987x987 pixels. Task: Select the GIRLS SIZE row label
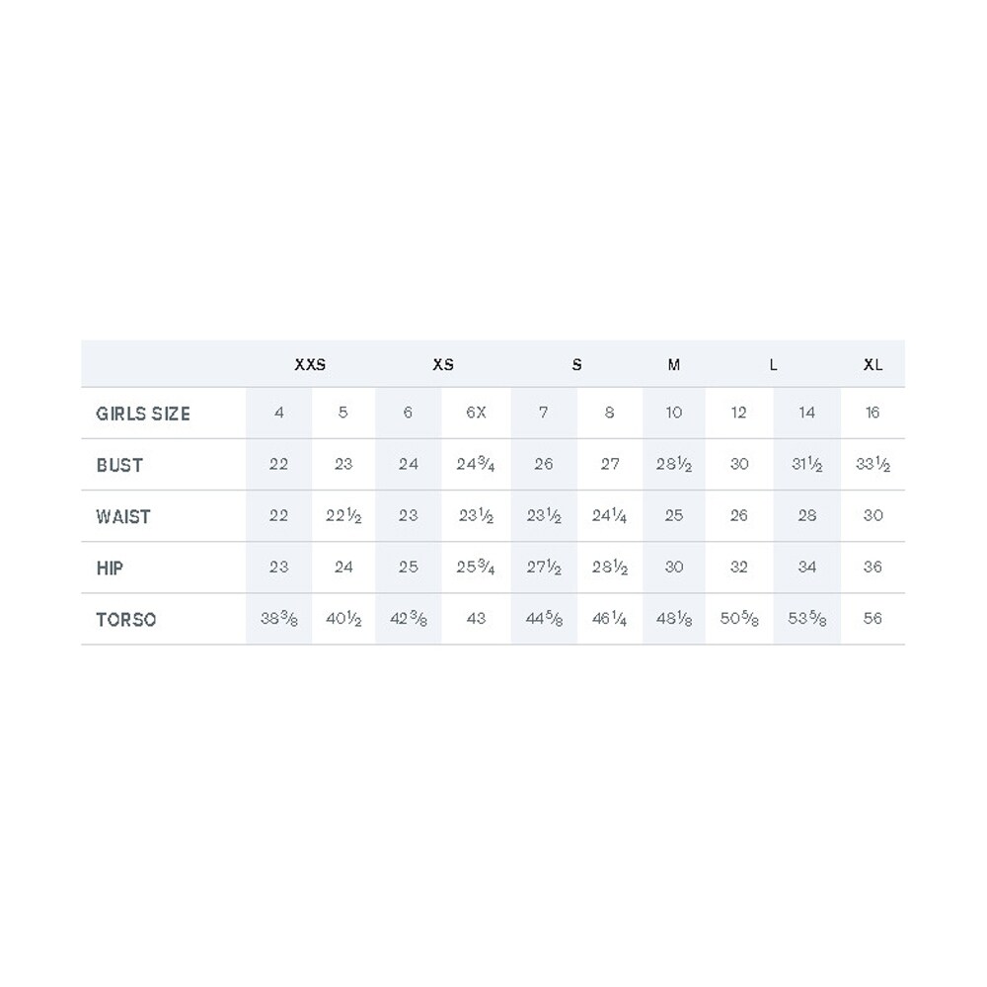click(x=143, y=414)
